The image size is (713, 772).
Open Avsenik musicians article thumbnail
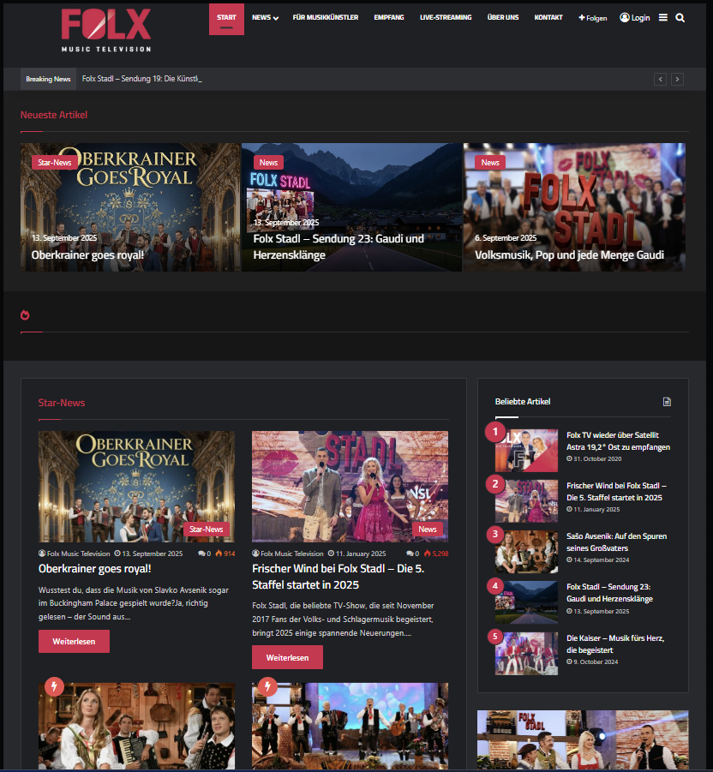pos(136,727)
